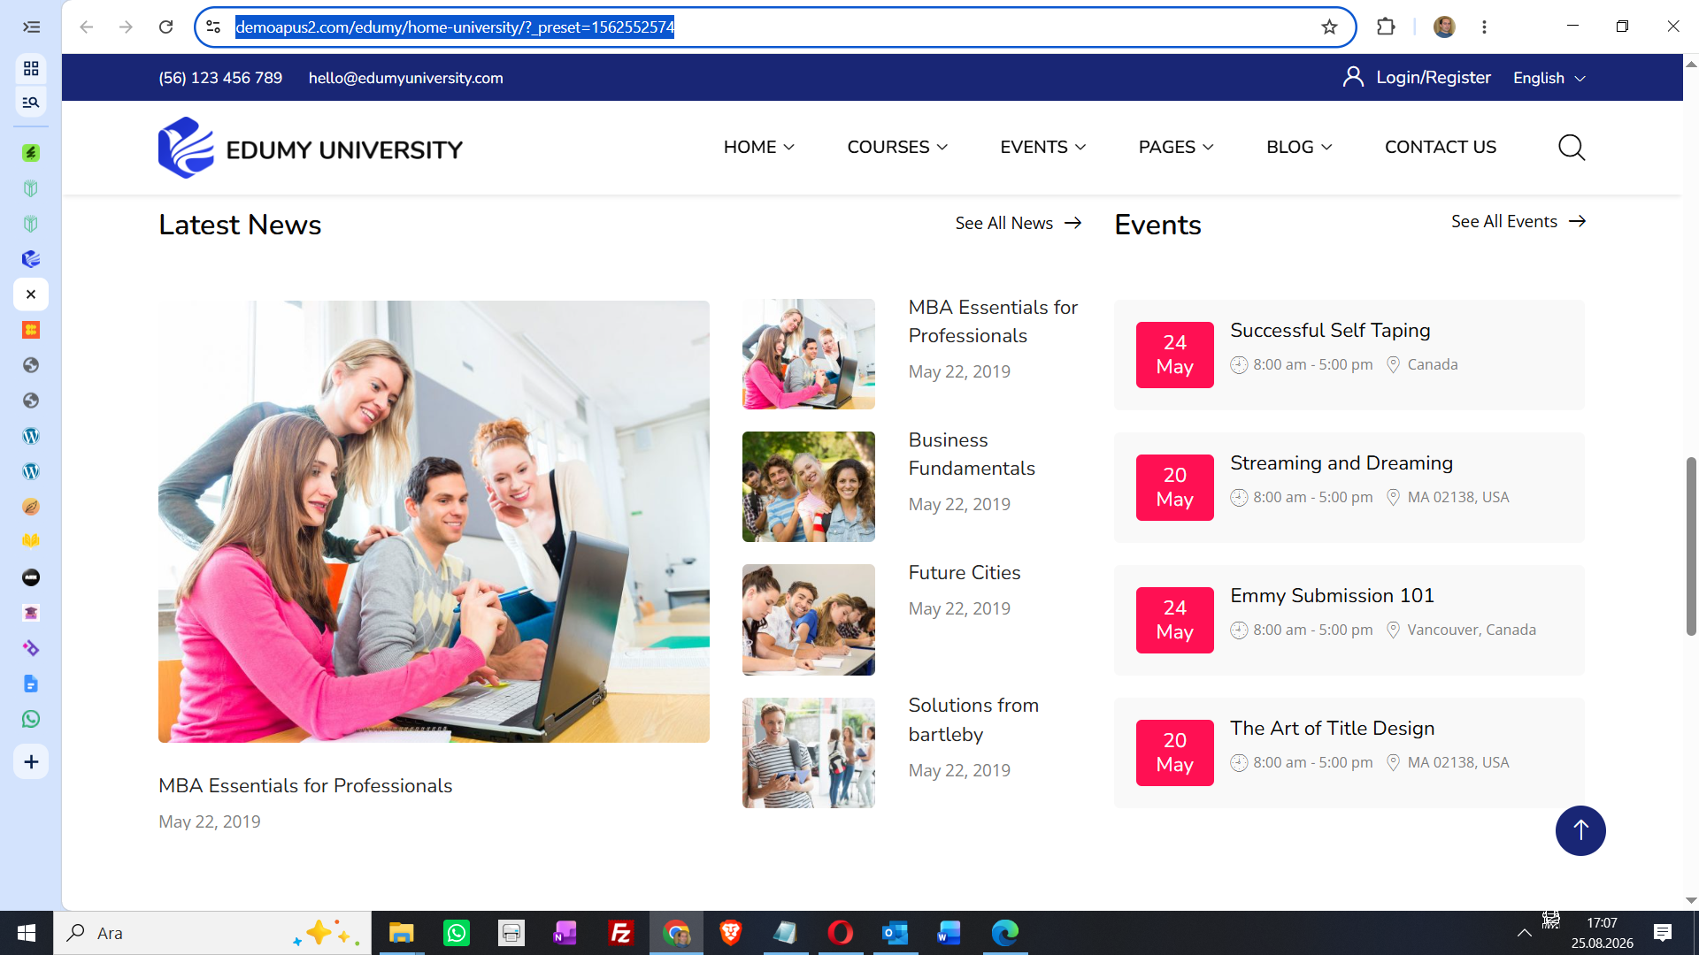Click the Edumy University logo
This screenshot has height=955, width=1699.
click(311, 148)
